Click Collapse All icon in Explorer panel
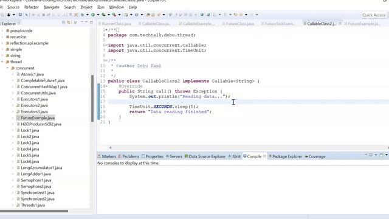The image size is (389, 219). [63, 23]
